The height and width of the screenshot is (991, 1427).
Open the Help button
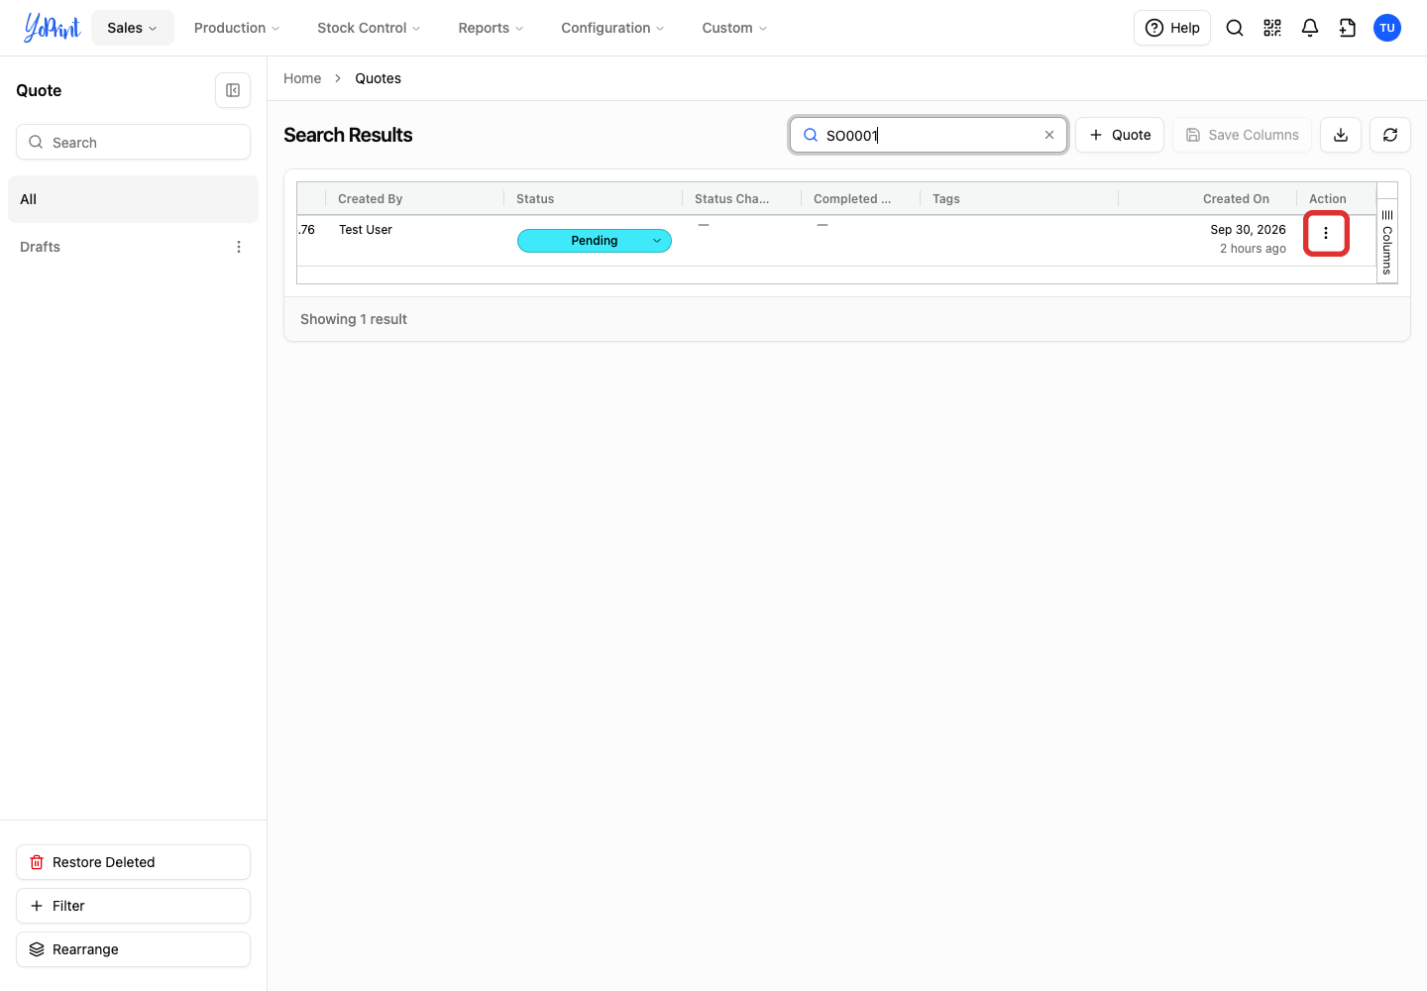click(x=1172, y=28)
